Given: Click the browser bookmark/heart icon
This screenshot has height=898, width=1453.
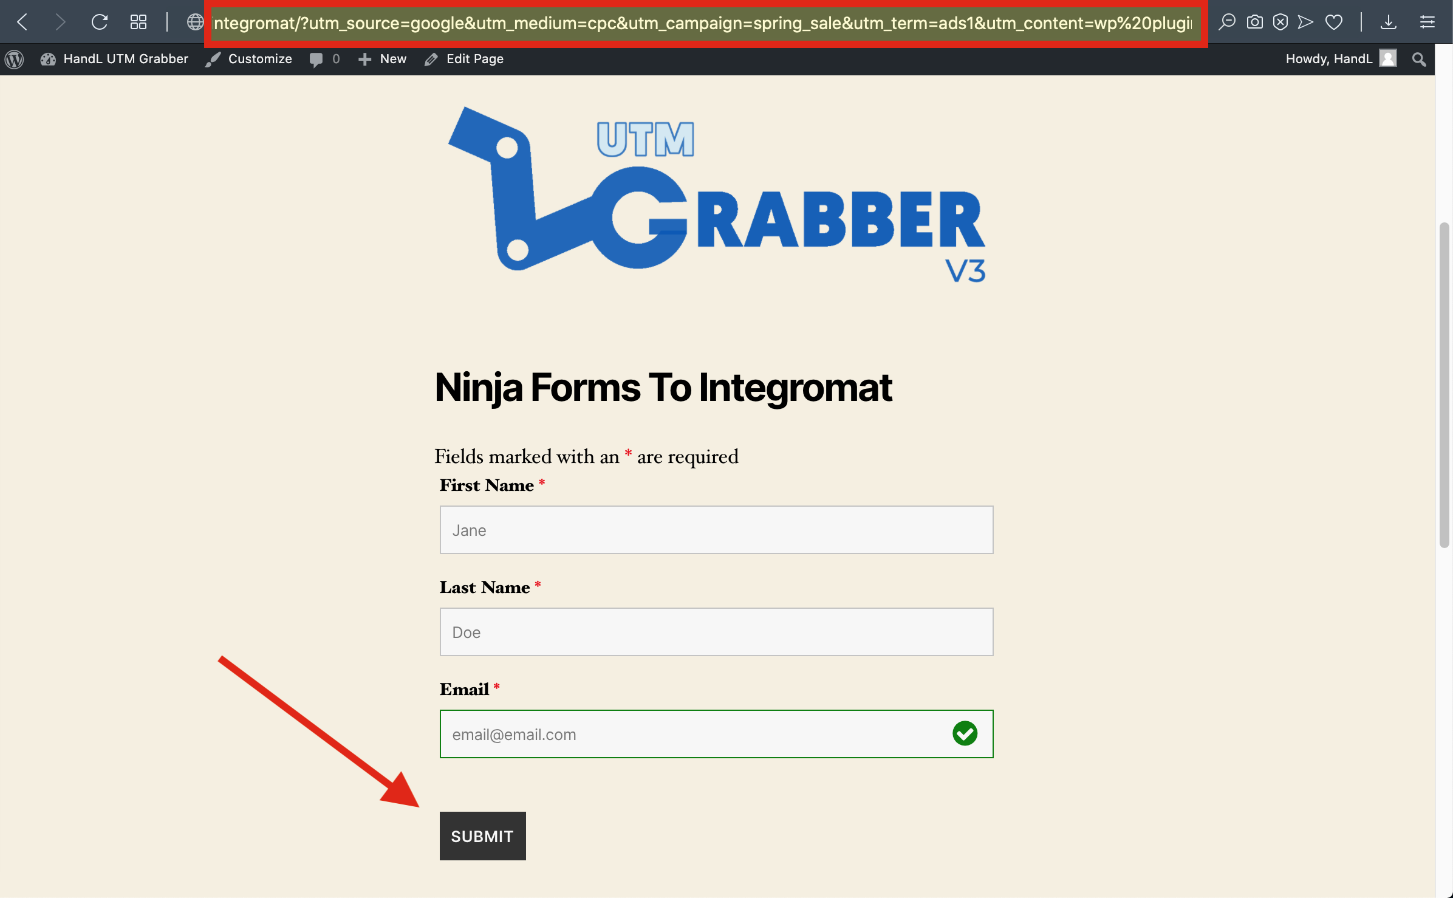Looking at the screenshot, I should click(x=1334, y=21).
